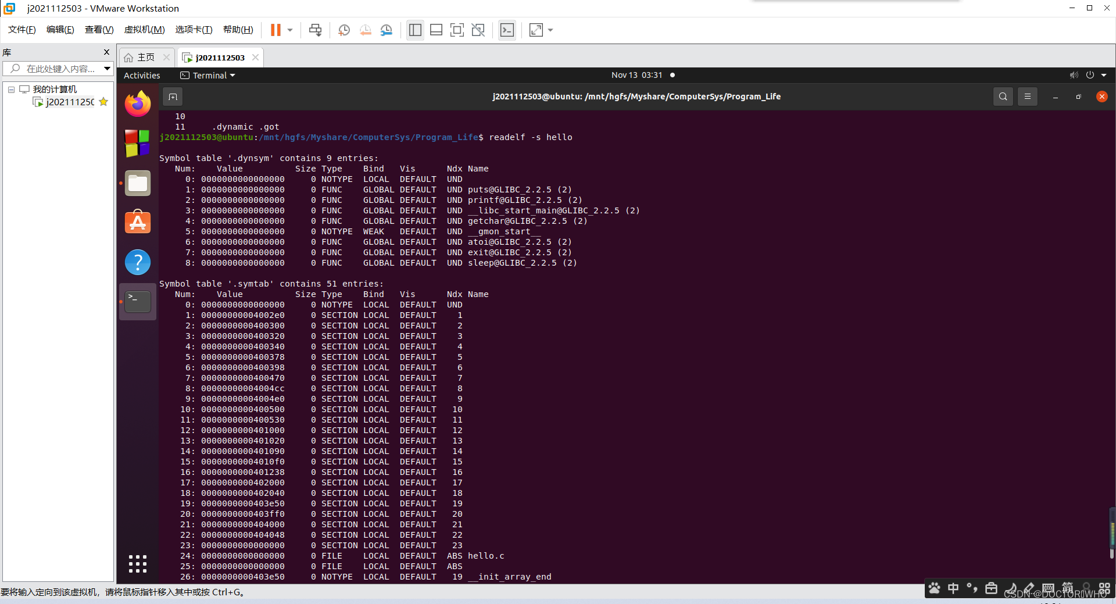Click 'hello.c' in the symtab listing
The image size is (1116, 604).
[x=486, y=556]
